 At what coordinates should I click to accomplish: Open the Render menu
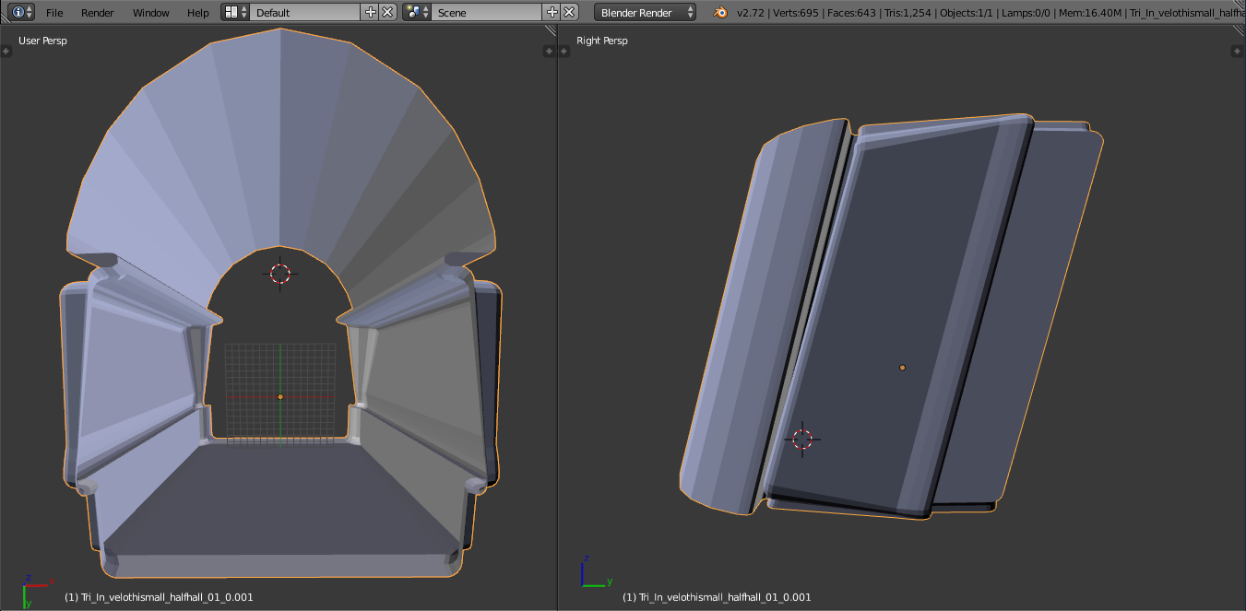point(98,13)
